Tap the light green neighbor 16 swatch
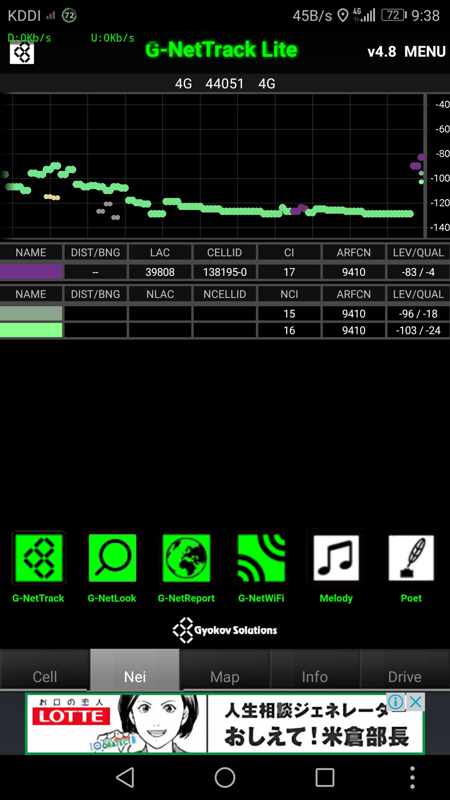Image resolution: width=450 pixels, height=800 pixels. coord(31,330)
